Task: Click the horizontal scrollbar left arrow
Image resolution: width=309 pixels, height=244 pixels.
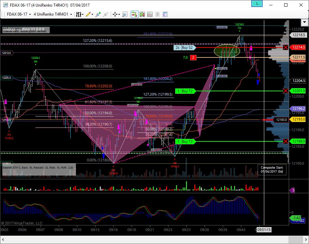Action: click(x=3, y=240)
